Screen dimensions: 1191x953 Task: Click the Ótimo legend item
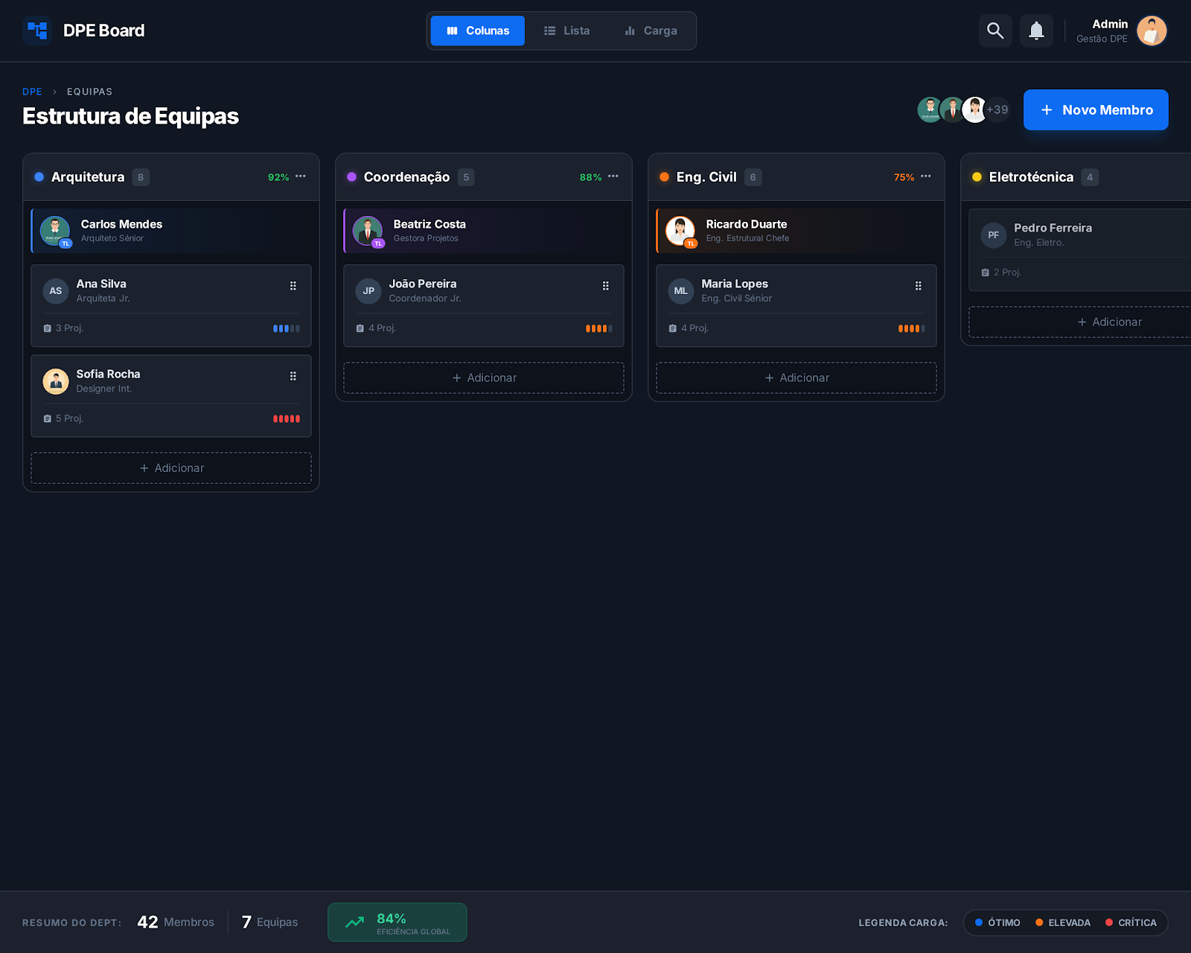[997, 922]
